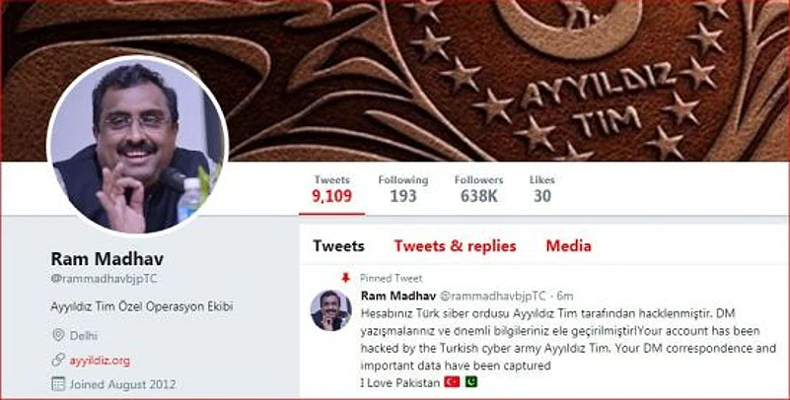Click the Pakistan flag emoji in the tweet
The height and width of the screenshot is (400, 790).
pyautogui.click(x=470, y=382)
